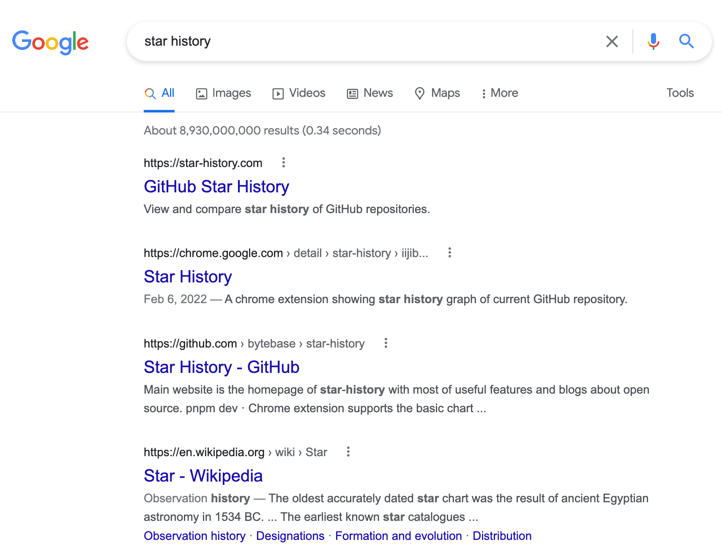Open options menu for Wikipedia Star result

tap(348, 452)
